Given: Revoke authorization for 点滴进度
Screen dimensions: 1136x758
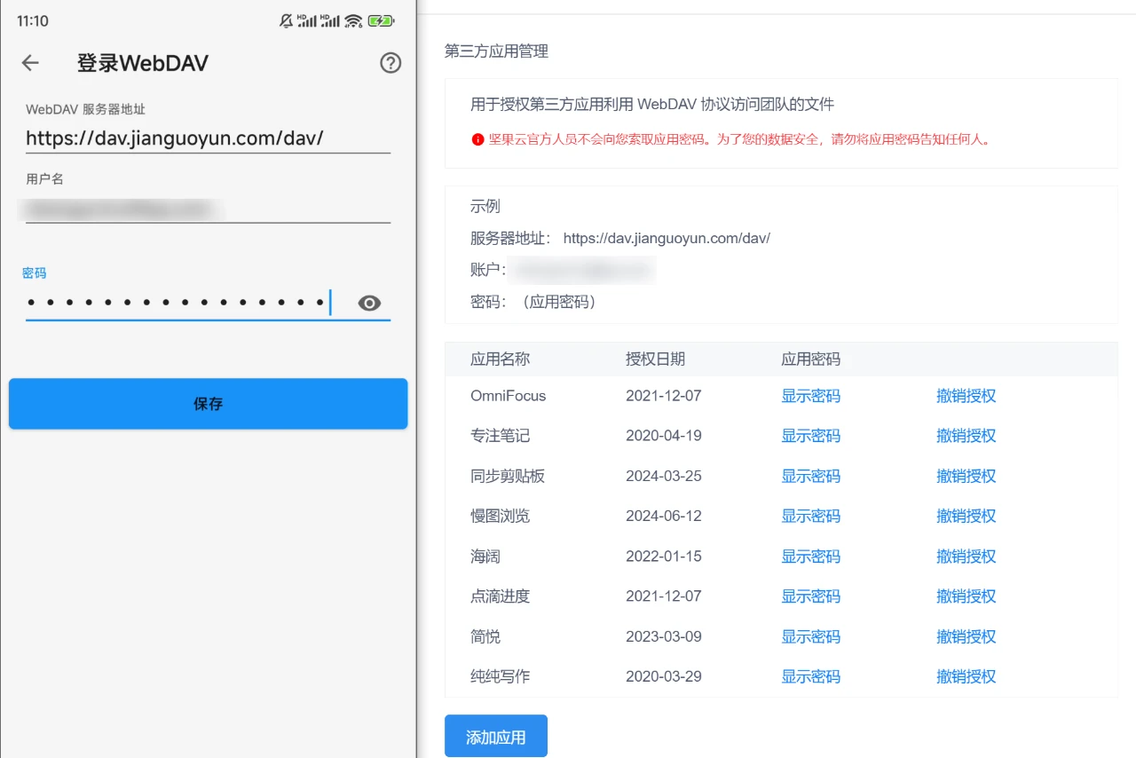Looking at the screenshot, I should coord(966,596).
